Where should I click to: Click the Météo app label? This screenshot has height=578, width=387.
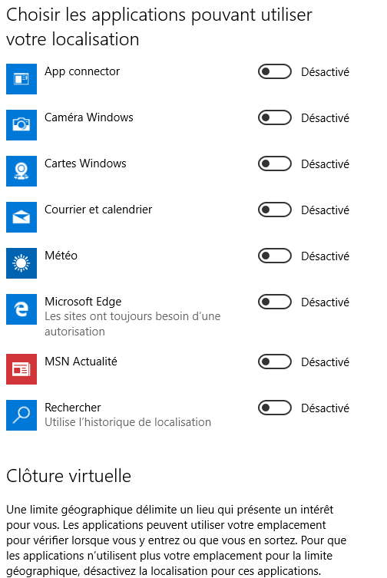tap(61, 256)
